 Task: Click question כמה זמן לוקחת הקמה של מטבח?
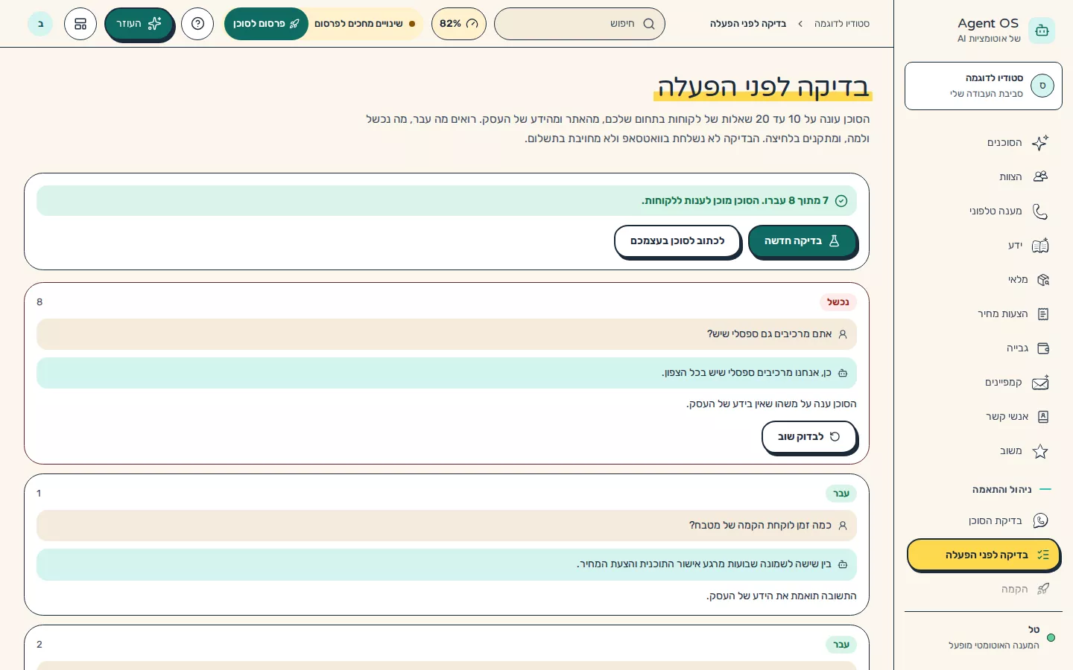(446, 526)
